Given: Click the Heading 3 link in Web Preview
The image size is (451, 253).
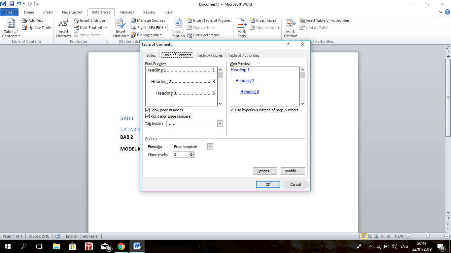Looking at the screenshot, I should (x=250, y=92).
